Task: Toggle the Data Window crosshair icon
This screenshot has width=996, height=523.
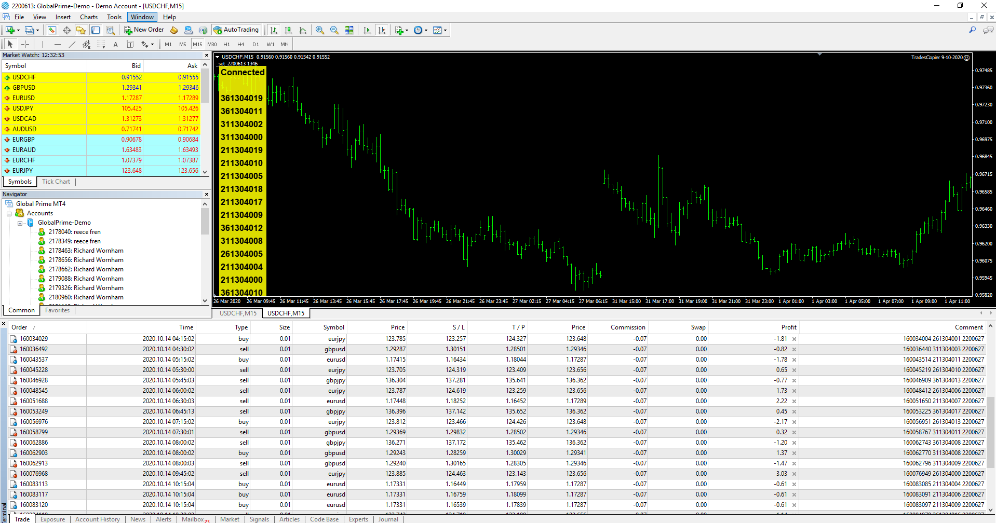Action: 66,30
